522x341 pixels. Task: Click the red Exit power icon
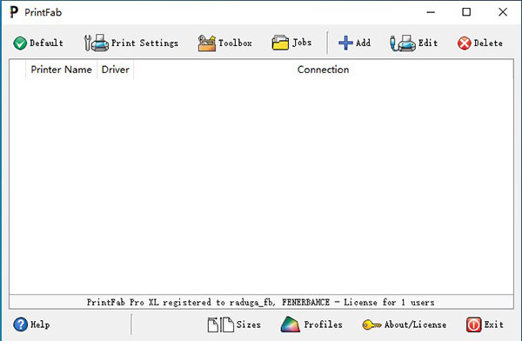click(x=473, y=324)
